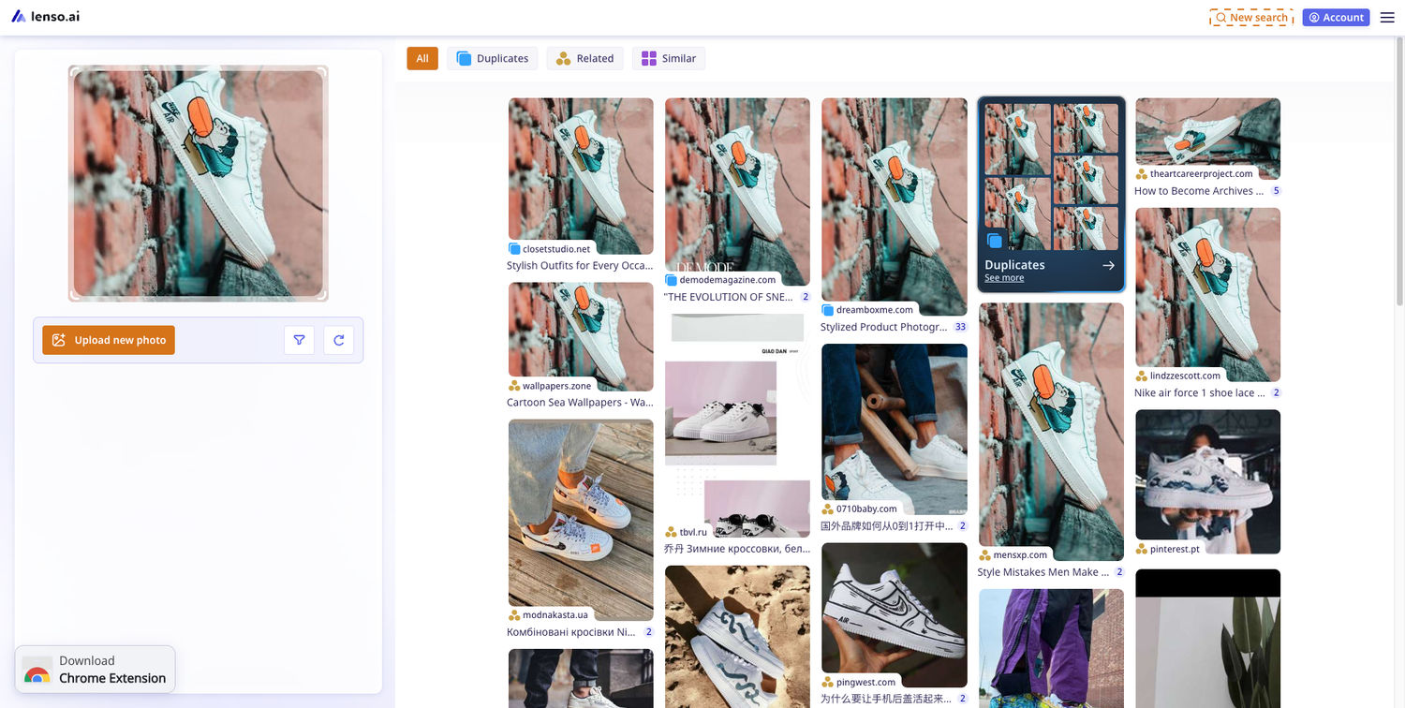Viewport: 1405px width, 708px height.
Task: Open Nike air force 1 shoe lace title
Action: 1200,393
